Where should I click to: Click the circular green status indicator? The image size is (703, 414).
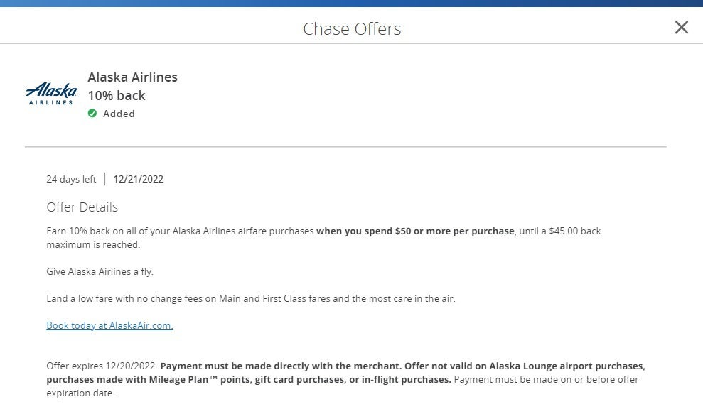(92, 114)
